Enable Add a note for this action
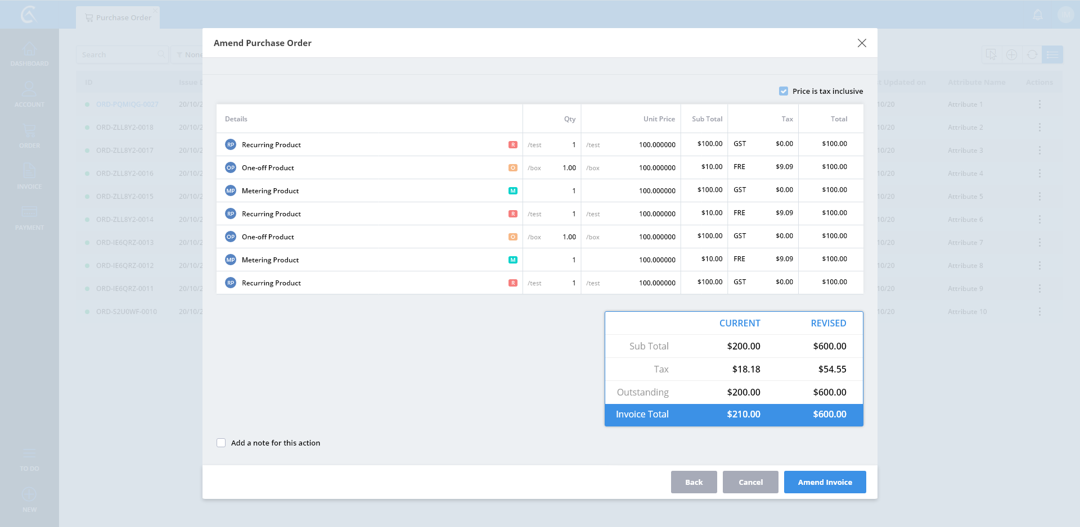Screen dimensions: 1080x527 [x=221, y=443]
